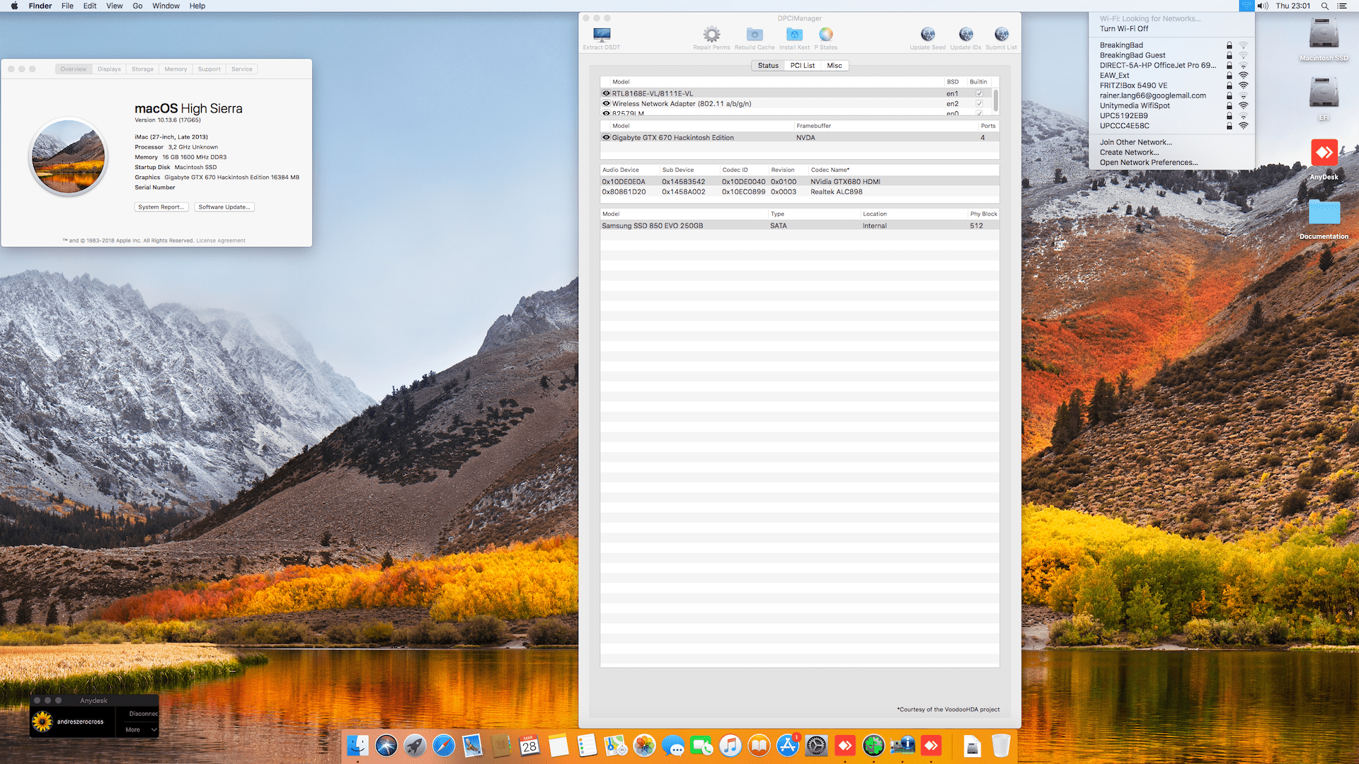Open Install Kext in DPCIManager toolbar
Image resolution: width=1359 pixels, height=764 pixels.
click(x=794, y=37)
